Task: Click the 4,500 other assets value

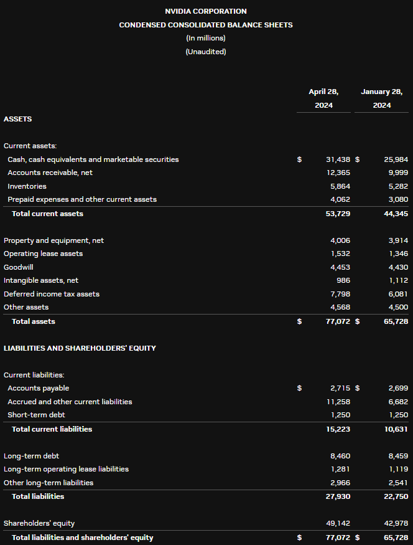Action: [398, 307]
